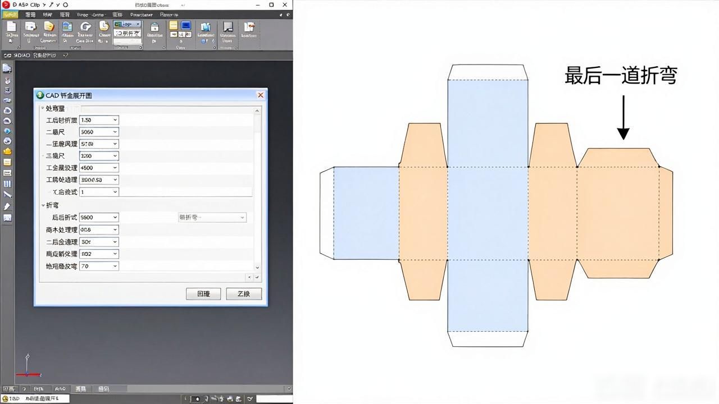The height and width of the screenshot is (404, 719).
Task: Close the CAD 钣金展开图 dialog
Action: point(260,95)
